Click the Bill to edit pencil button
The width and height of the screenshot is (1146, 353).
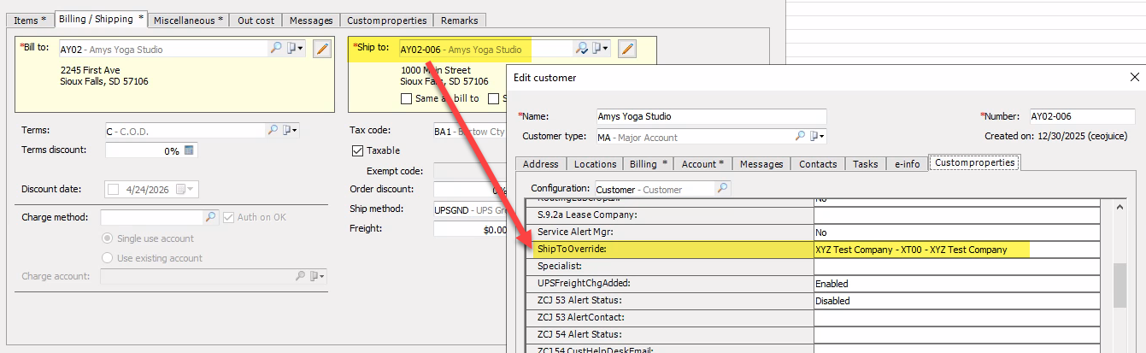click(321, 49)
